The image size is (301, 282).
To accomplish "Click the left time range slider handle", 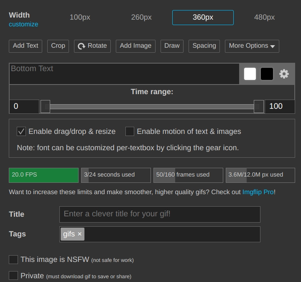I will click(x=45, y=106).
